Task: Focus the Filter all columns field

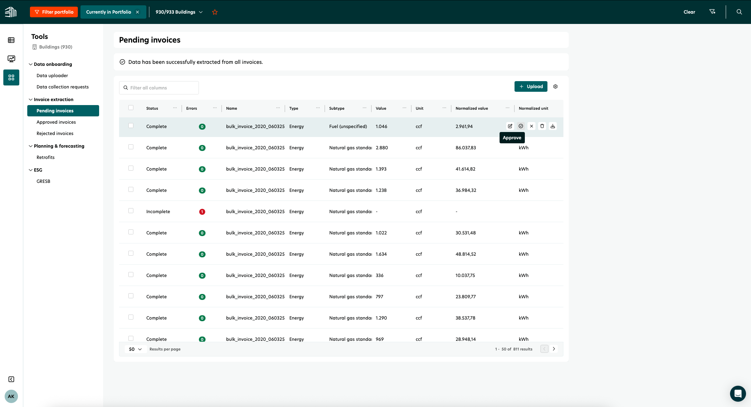Action: pyautogui.click(x=159, y=88)
